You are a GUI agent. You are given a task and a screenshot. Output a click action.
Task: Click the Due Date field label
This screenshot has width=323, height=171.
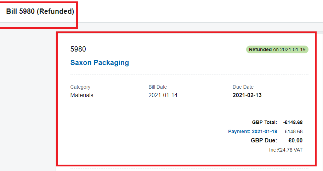tap(243, 87)
